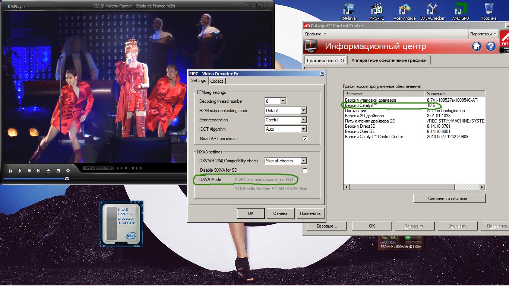
Task: Click KMPlayer title bar menu button
Action: pyautogui.click(x=247, y=6)
